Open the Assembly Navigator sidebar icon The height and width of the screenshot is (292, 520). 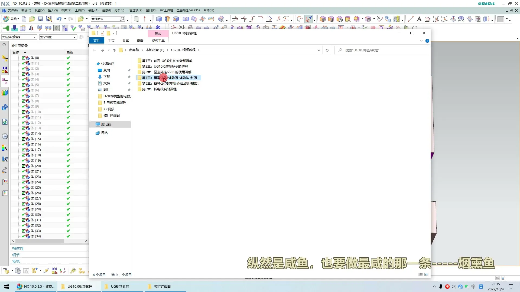click(x=5, y=58)
